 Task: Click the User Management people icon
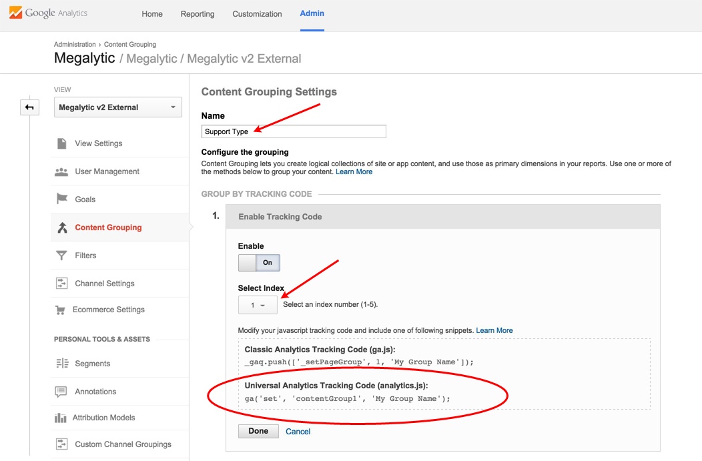pyautogui.click(x=61, y=171)
